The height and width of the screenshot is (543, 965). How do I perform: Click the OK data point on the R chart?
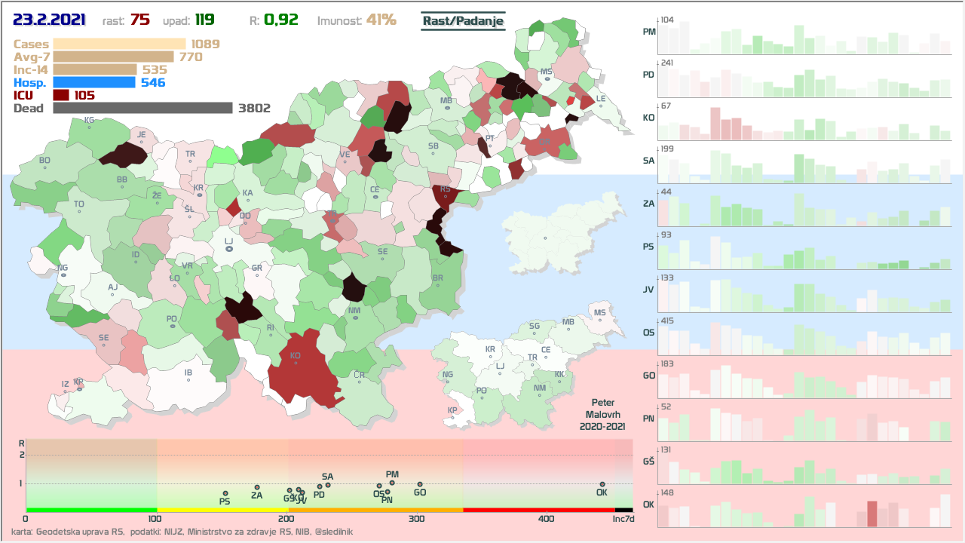tap(602, 484)
